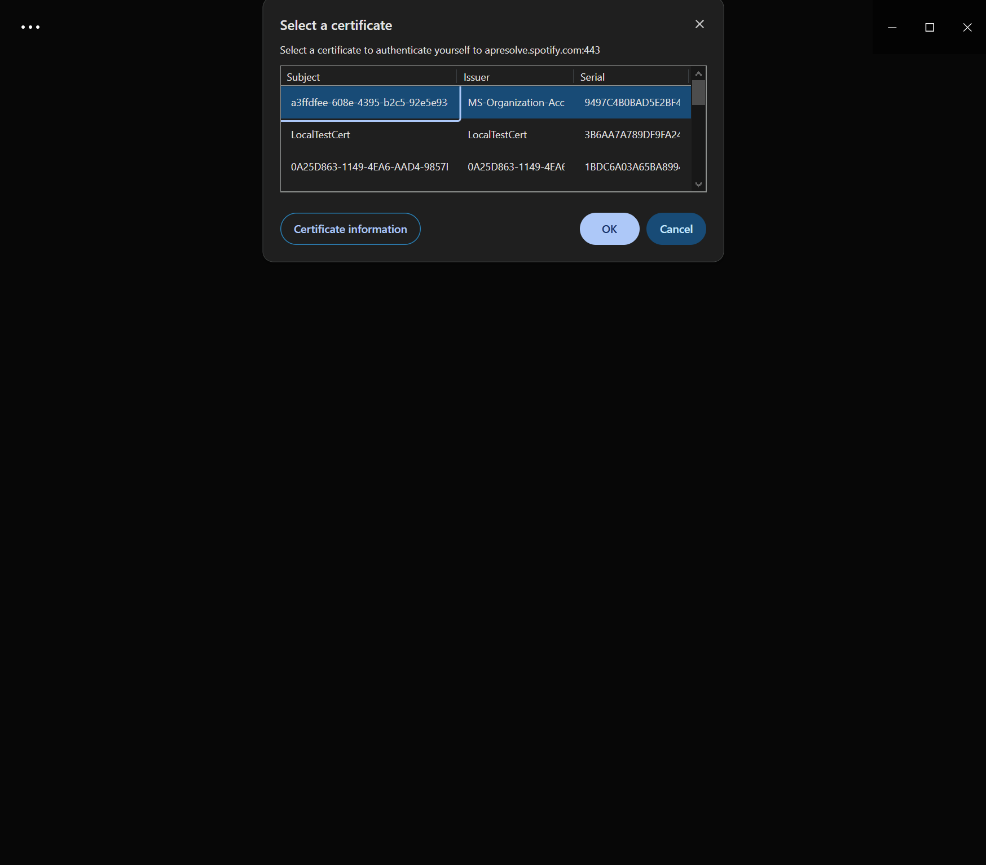Click the scrollbar up arrow in certificate list
986x865 pixels.
[x=698, y=73]
